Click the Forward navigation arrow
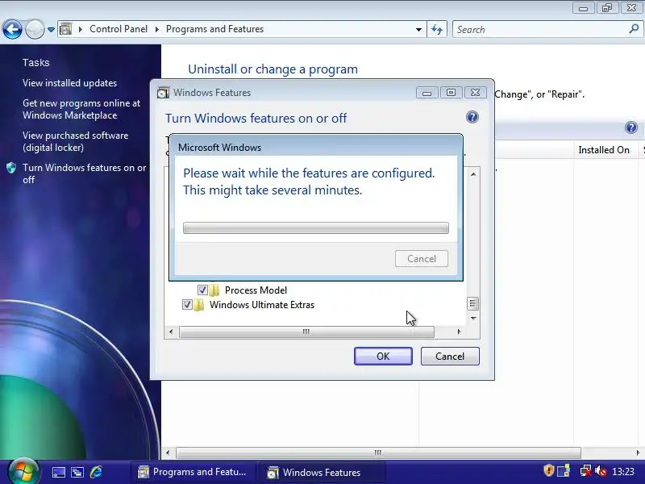 coord(35,29)
